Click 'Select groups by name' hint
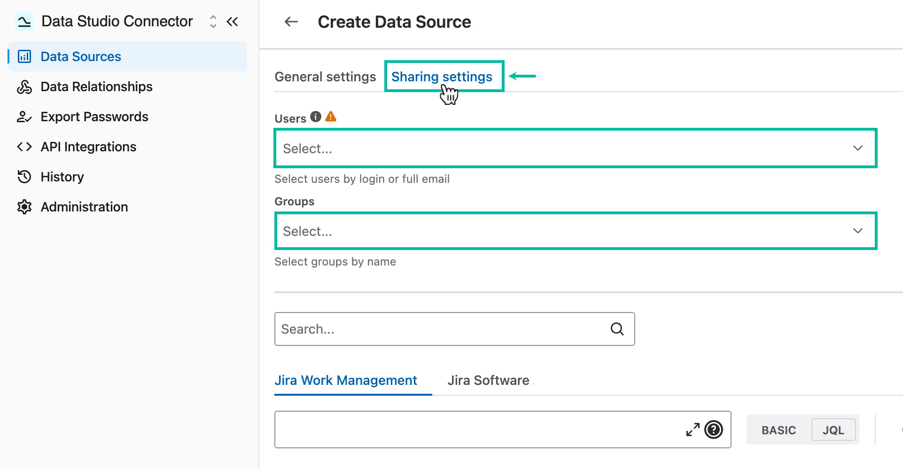Image resolution: width=903 pixels, height=469 pixels. click(335, 262)
